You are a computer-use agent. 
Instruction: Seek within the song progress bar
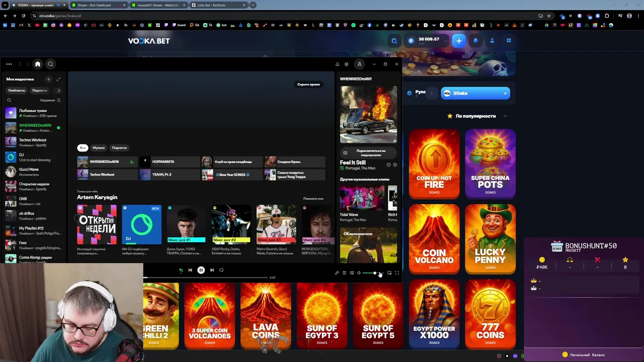[x=205, y=278]
